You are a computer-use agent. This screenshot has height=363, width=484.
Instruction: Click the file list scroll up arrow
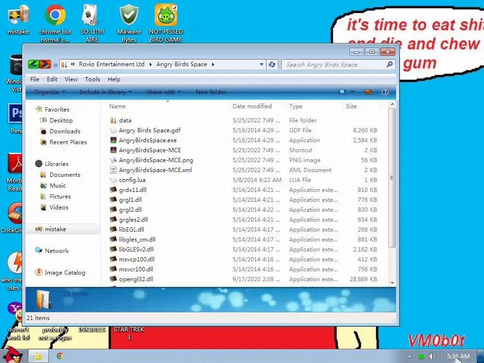pos(392,104)
